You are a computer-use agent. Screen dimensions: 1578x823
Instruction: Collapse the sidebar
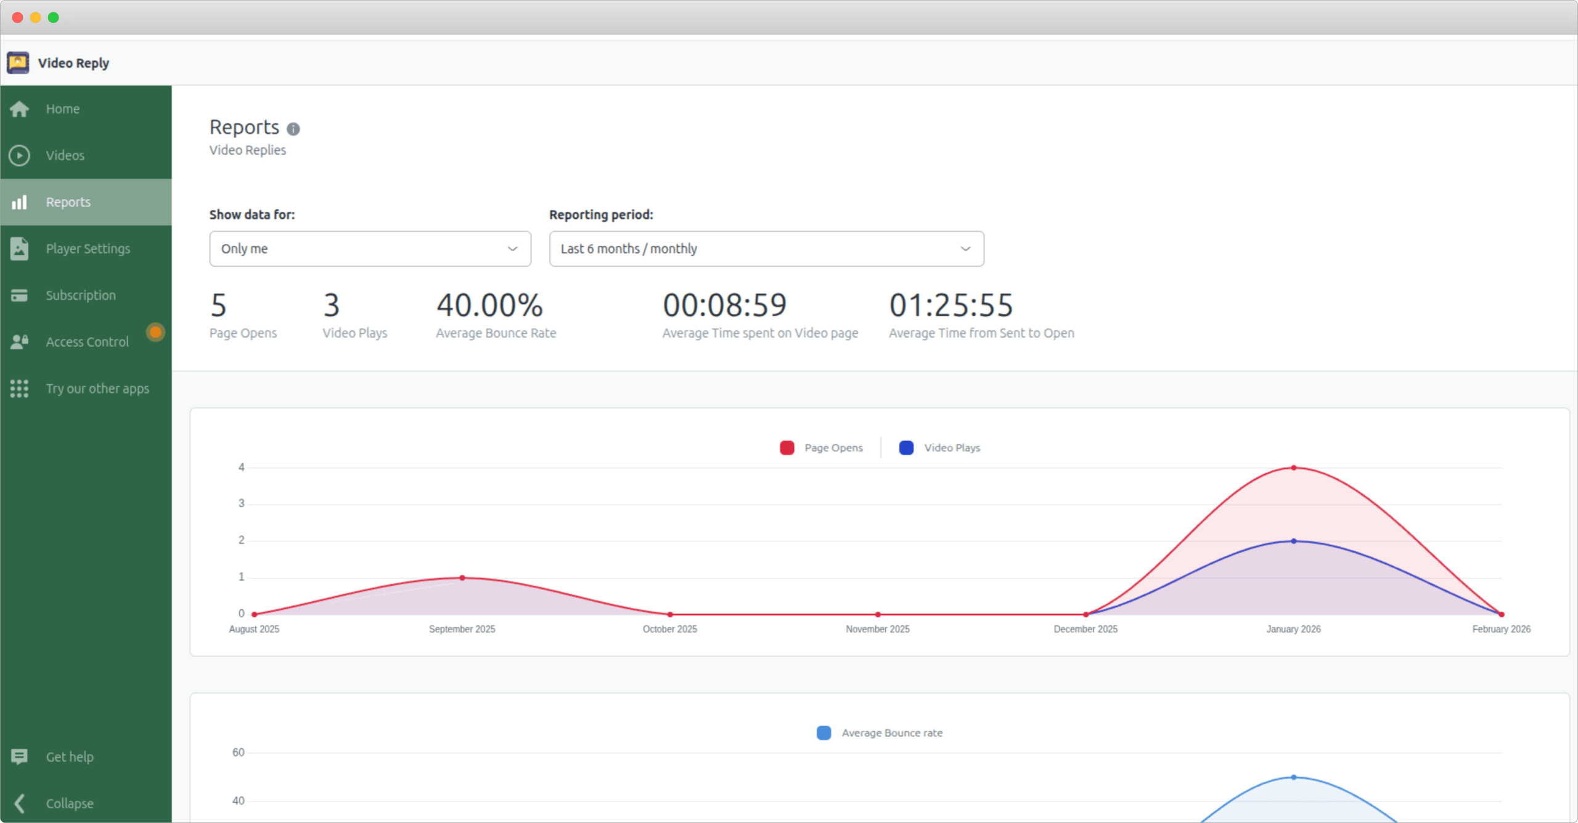click(68, 803)
